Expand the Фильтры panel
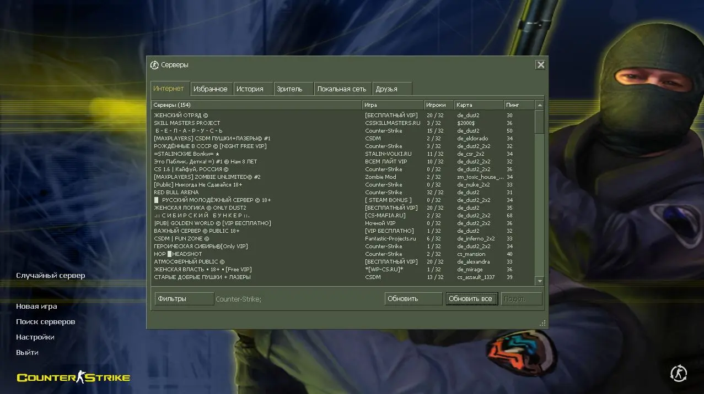 pos(184,299)
